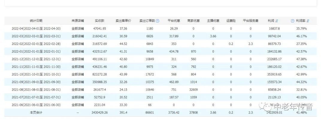Select the 2022-04 date row cell
Viewport: 321px width, 121px height.
pyautogui.click(x=36, y=29)
